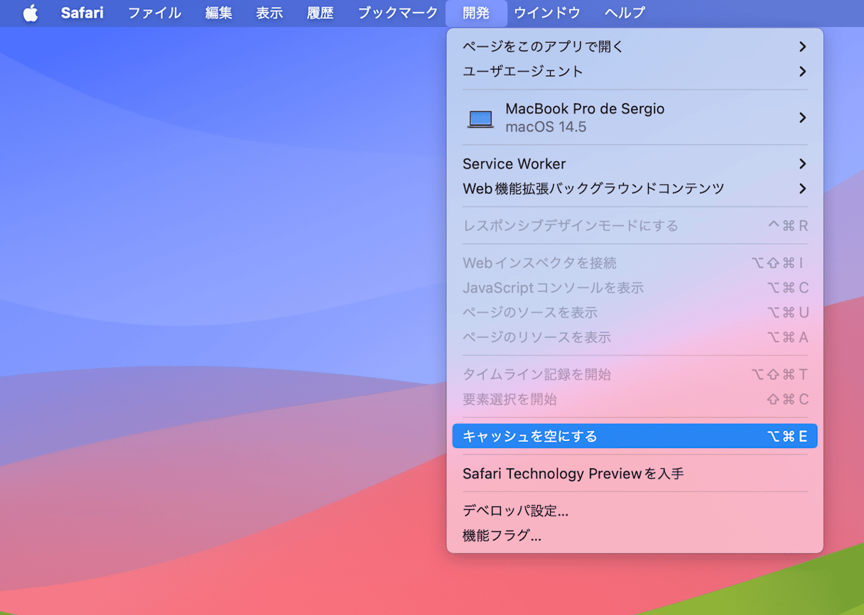Open デベロッパ設定...
This screenshot has height=615, width=864.
tap(634, 511)
